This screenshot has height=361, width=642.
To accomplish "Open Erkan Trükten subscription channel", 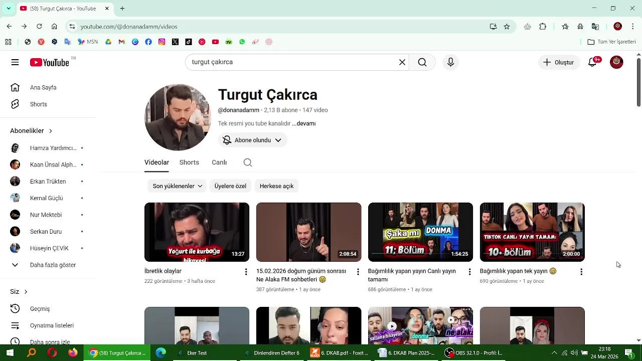I will [48, 181].
